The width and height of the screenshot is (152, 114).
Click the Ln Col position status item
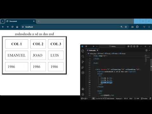(x=105, y=98)
